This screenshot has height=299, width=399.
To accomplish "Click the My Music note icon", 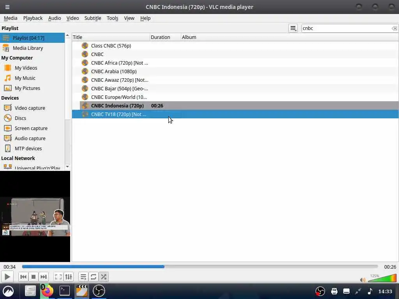I will (8, 78).
